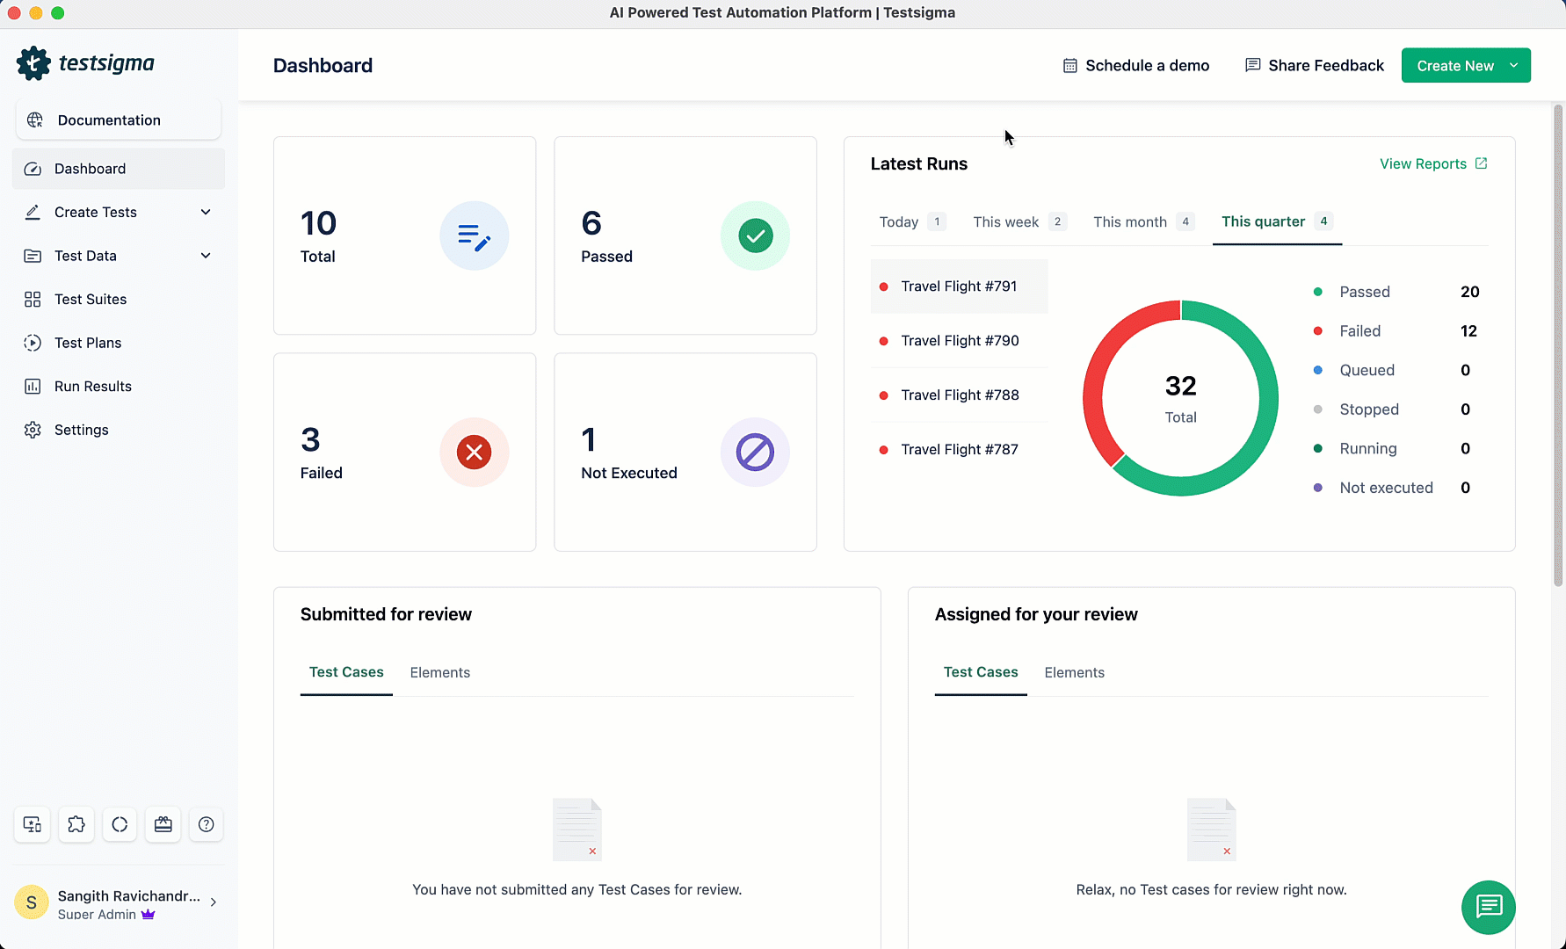1566x949 pixels.
Task: Click the Schedule a demo button
Action: (x=1135, y=65)
